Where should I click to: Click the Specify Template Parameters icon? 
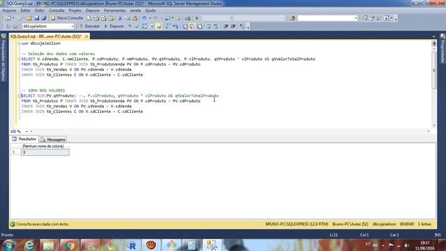(242, 26)
